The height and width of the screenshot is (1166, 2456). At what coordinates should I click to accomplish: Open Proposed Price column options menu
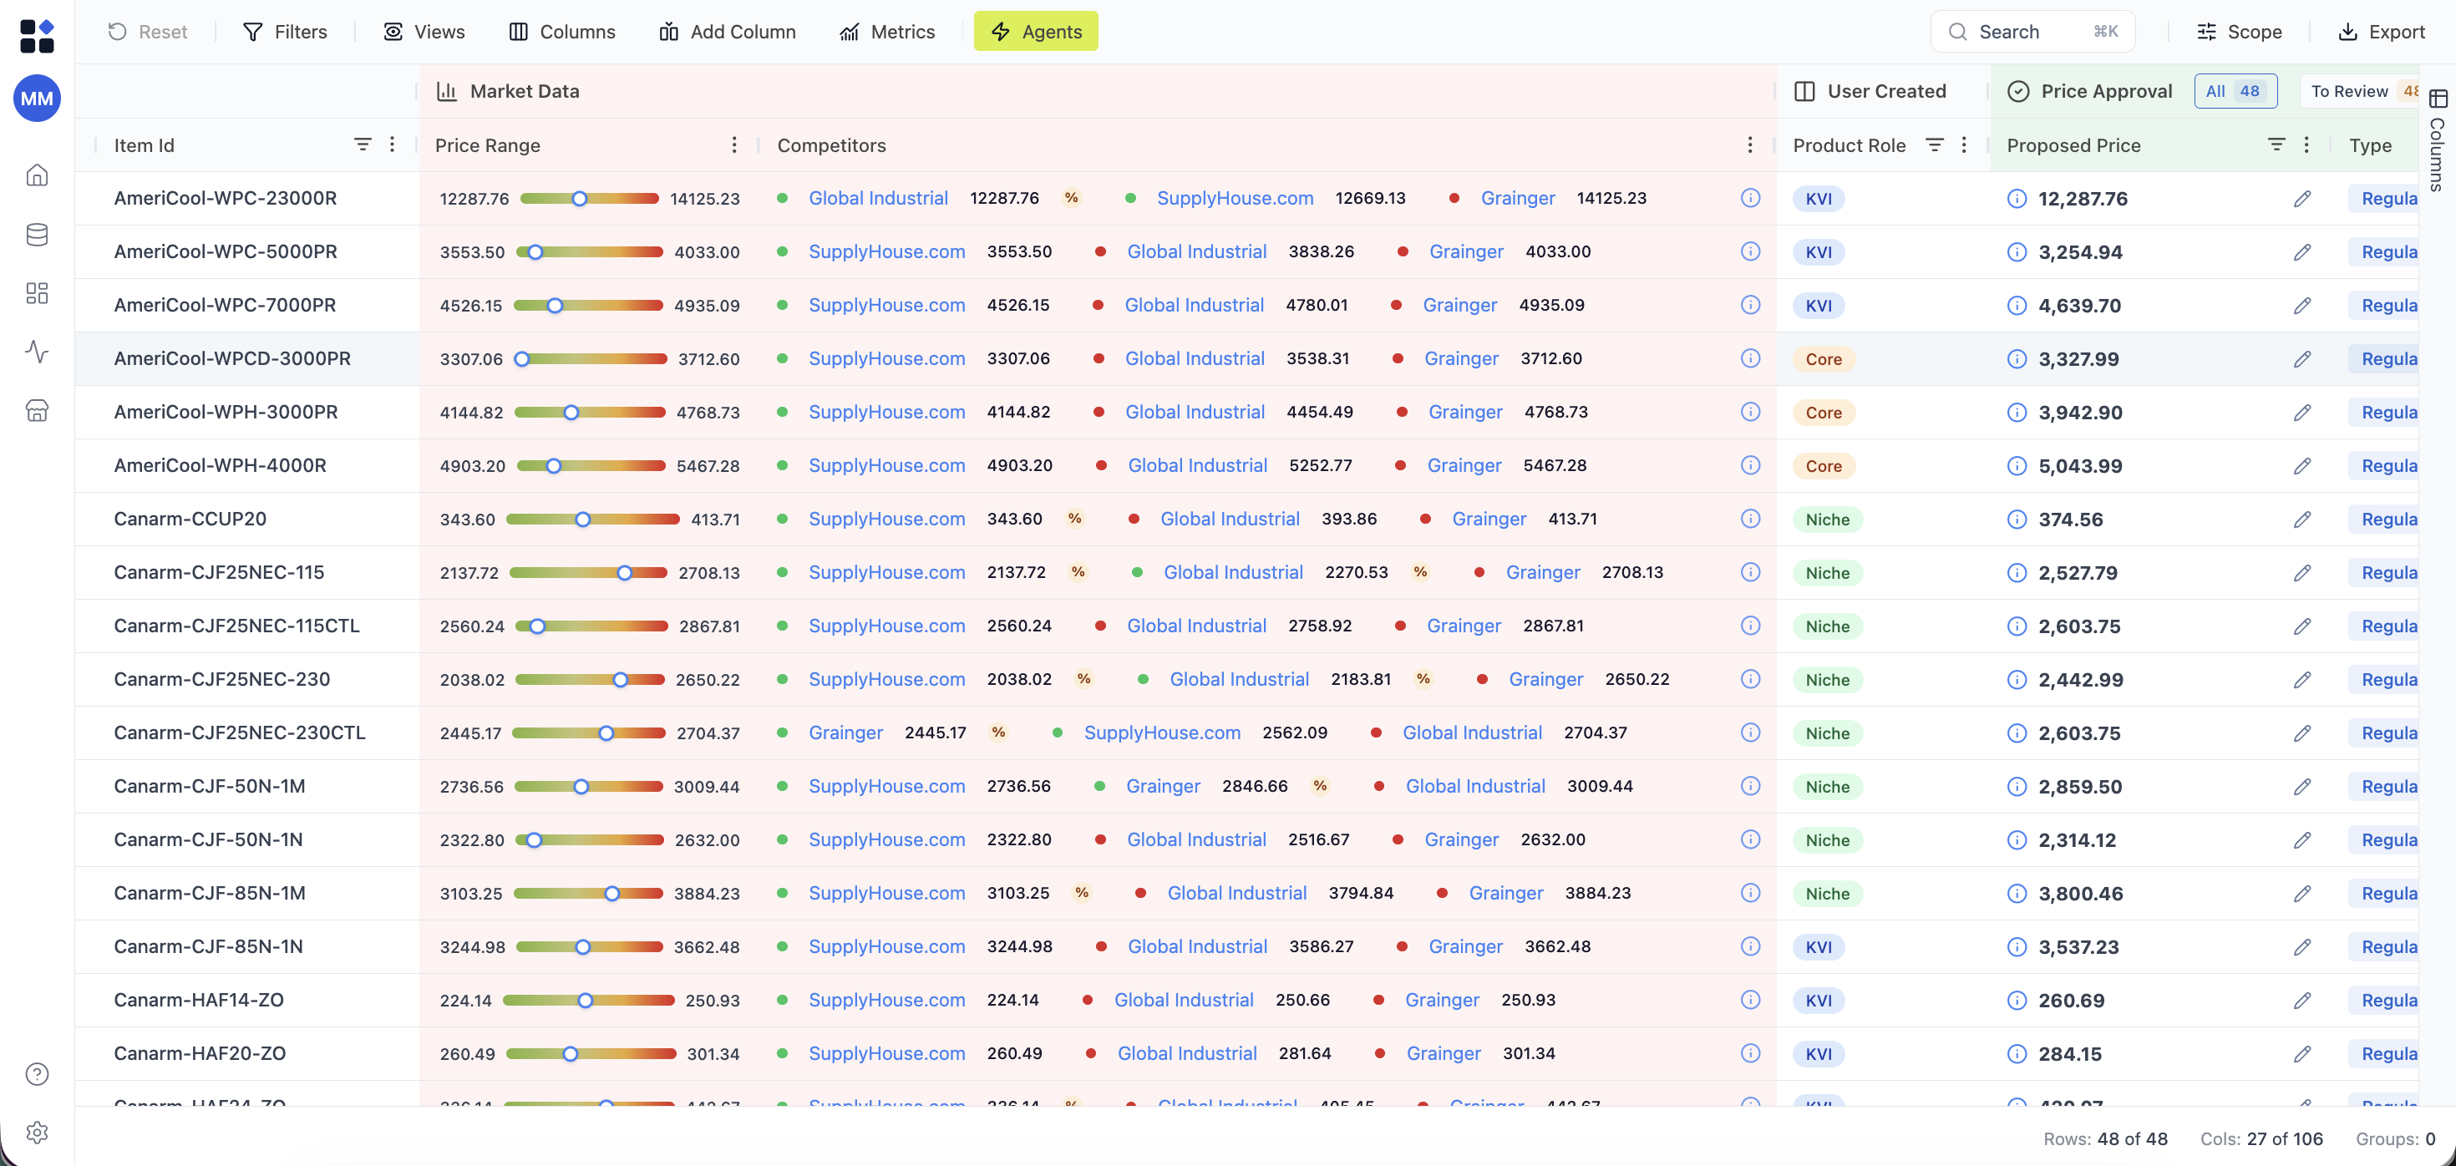coord(2306,145)
